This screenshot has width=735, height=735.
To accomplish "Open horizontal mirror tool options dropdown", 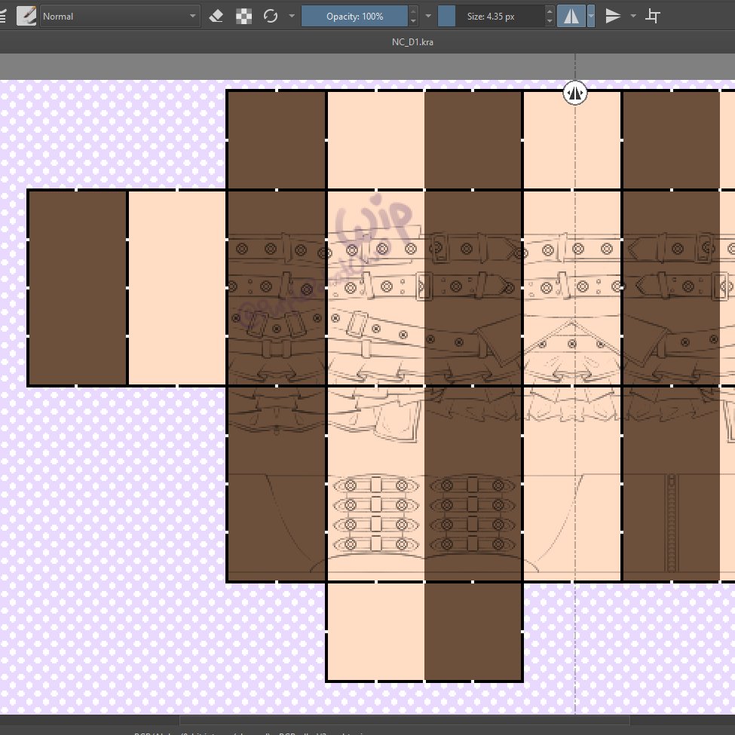I will tap(590, 16).
